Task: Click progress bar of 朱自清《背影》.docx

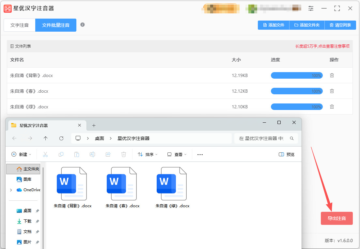Action: [x=297, y=75]
